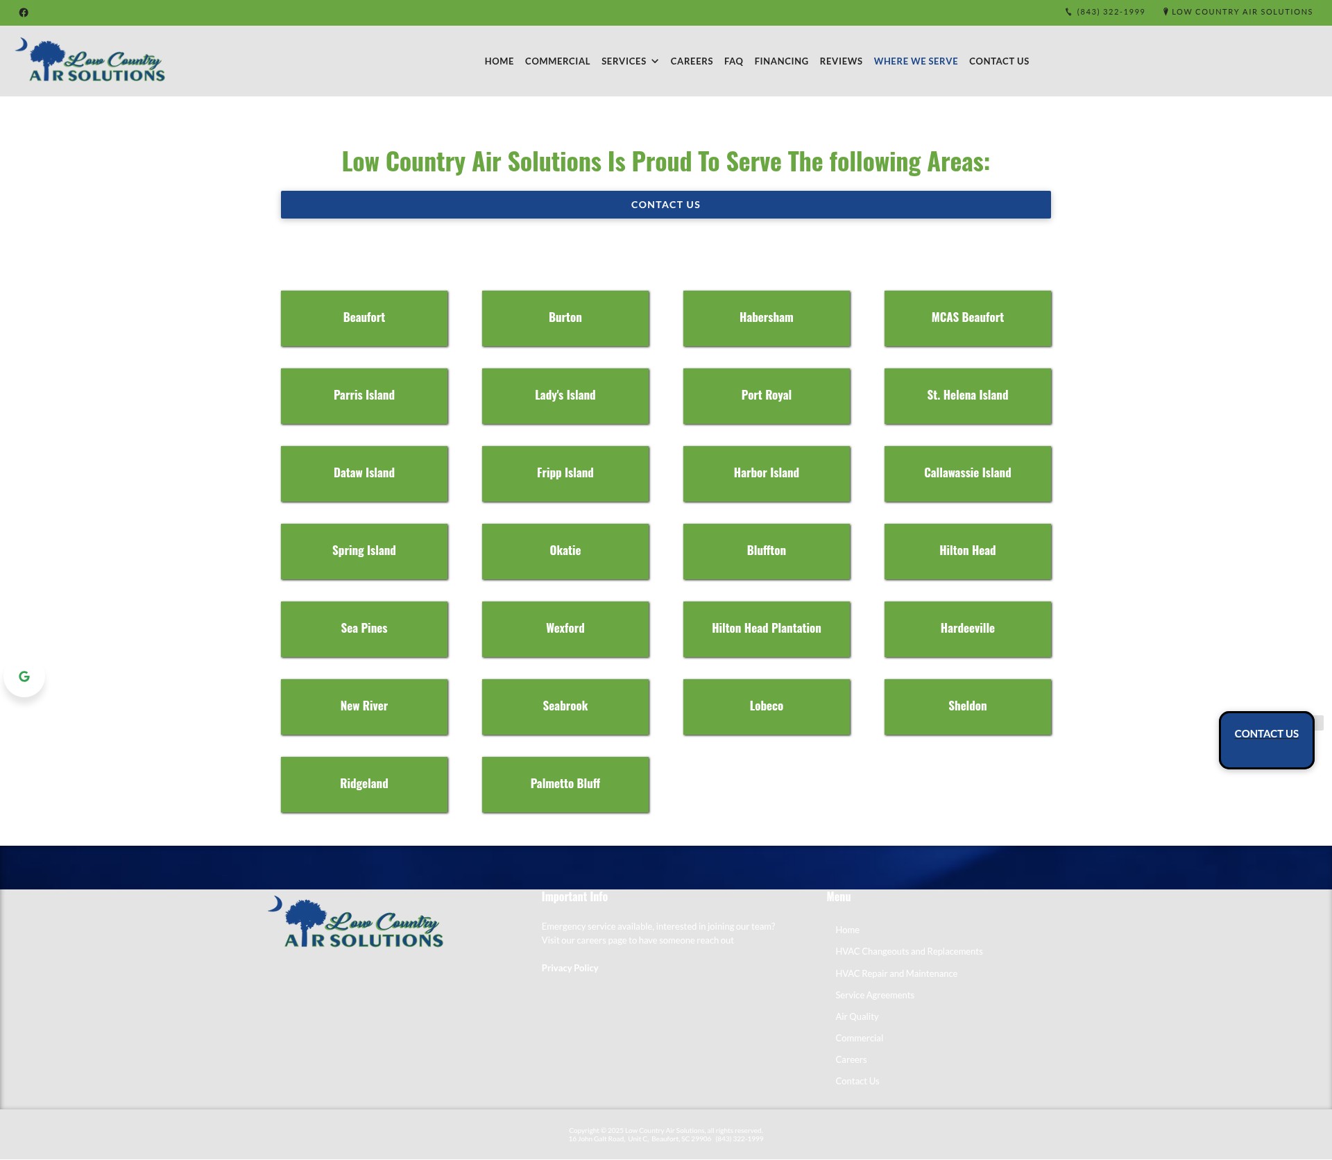Open St. Helena Island area

click(x=968, y=396)
